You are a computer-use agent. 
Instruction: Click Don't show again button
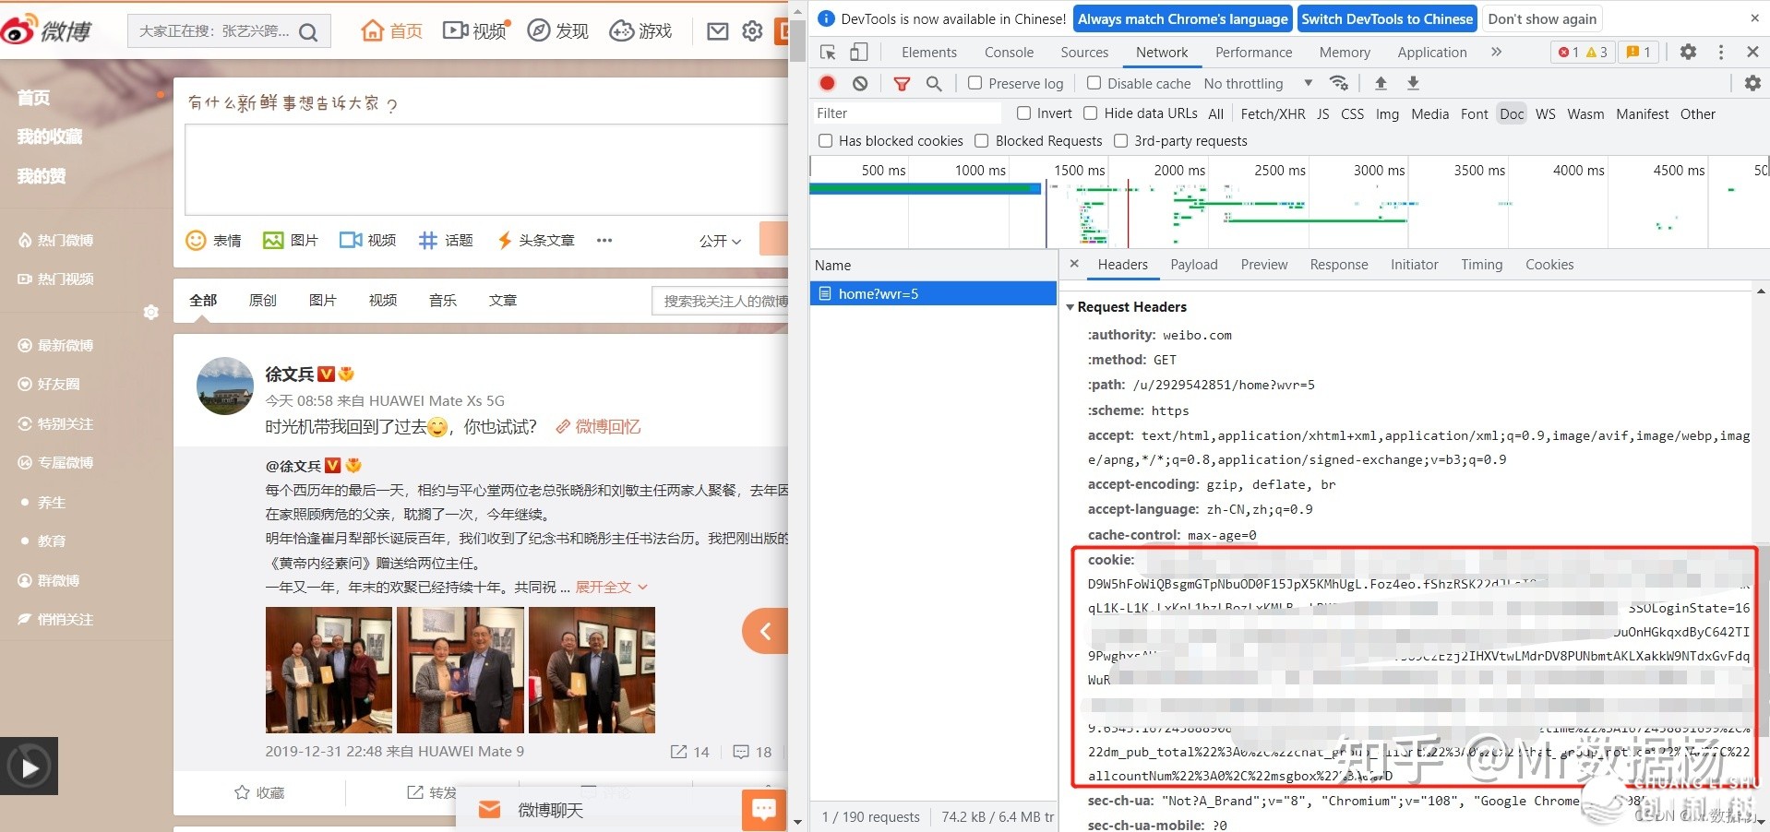pos(1542,18)
